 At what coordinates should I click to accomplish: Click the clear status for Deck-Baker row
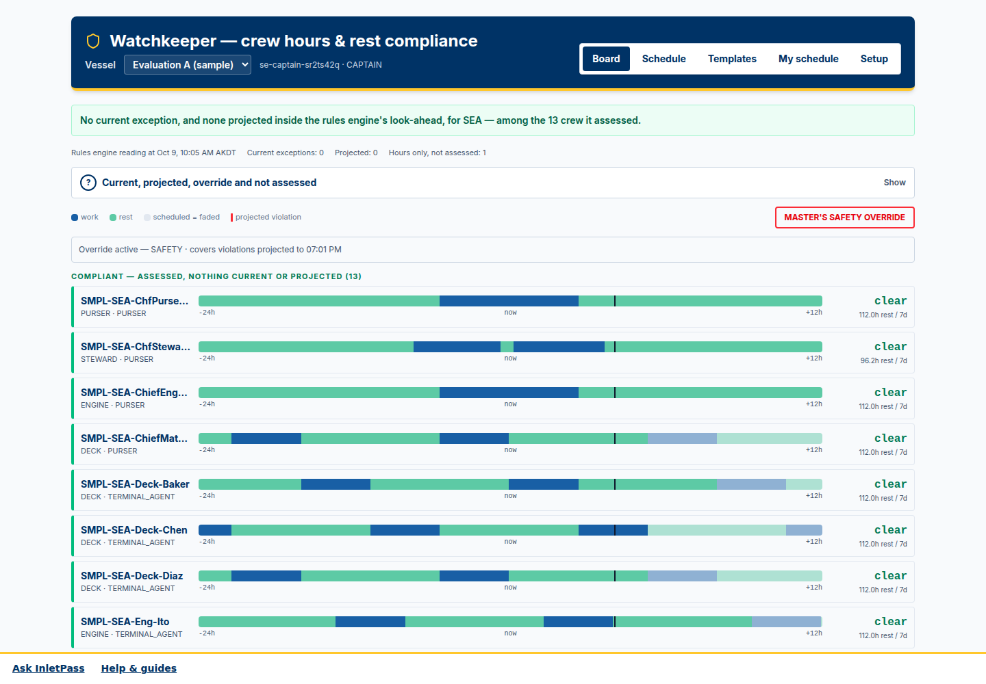coord(890,484)
